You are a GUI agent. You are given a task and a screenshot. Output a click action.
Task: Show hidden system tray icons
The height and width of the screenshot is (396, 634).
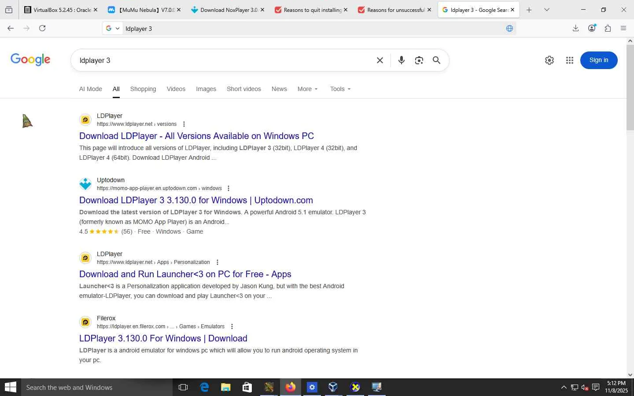click(564, 387)
